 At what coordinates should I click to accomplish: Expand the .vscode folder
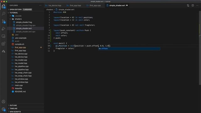tap(10, 16)
